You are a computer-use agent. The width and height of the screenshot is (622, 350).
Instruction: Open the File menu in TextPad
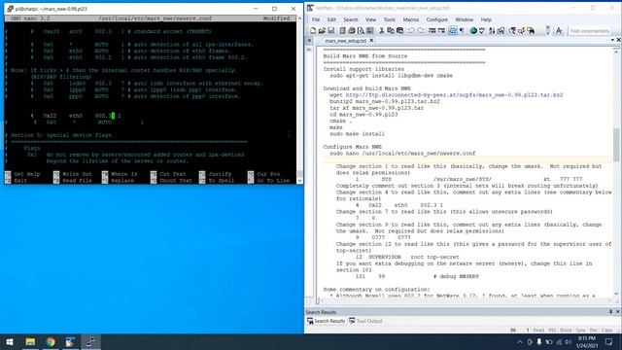[316, 19]
